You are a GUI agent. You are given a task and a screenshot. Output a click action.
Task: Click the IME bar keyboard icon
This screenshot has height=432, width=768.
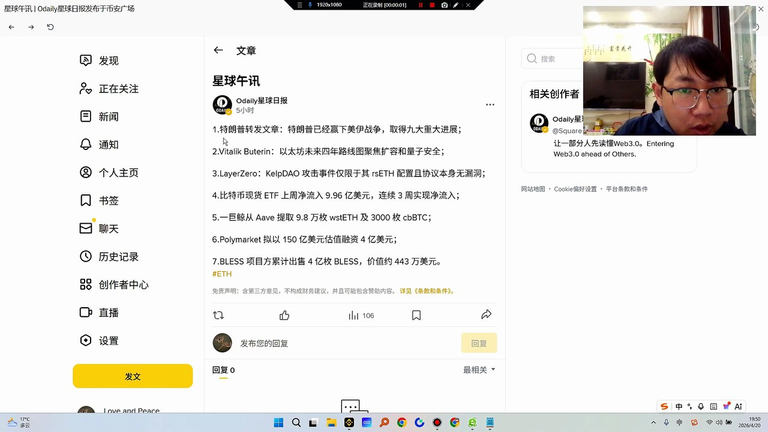tap(713, 406)
